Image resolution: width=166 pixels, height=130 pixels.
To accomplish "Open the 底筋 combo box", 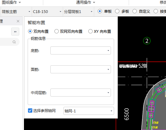I will point(81,50).
